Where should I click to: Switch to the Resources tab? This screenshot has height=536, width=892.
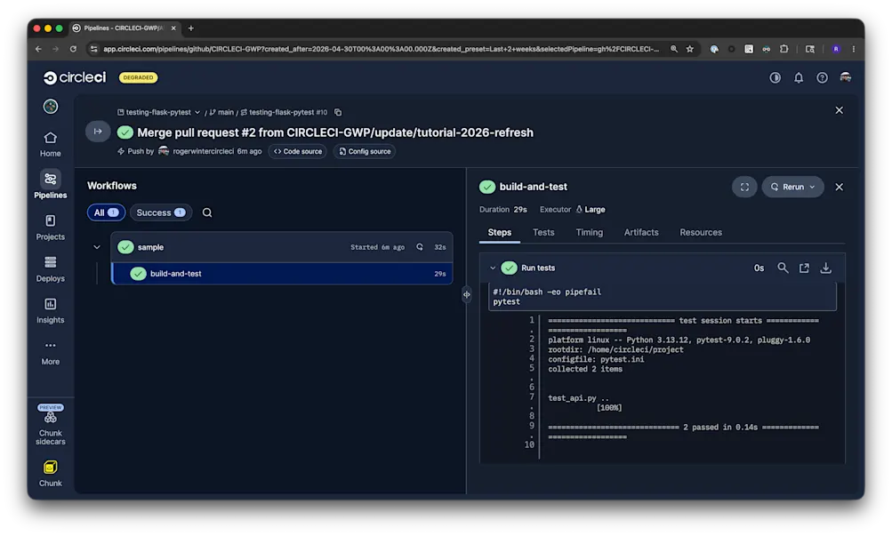701,232
